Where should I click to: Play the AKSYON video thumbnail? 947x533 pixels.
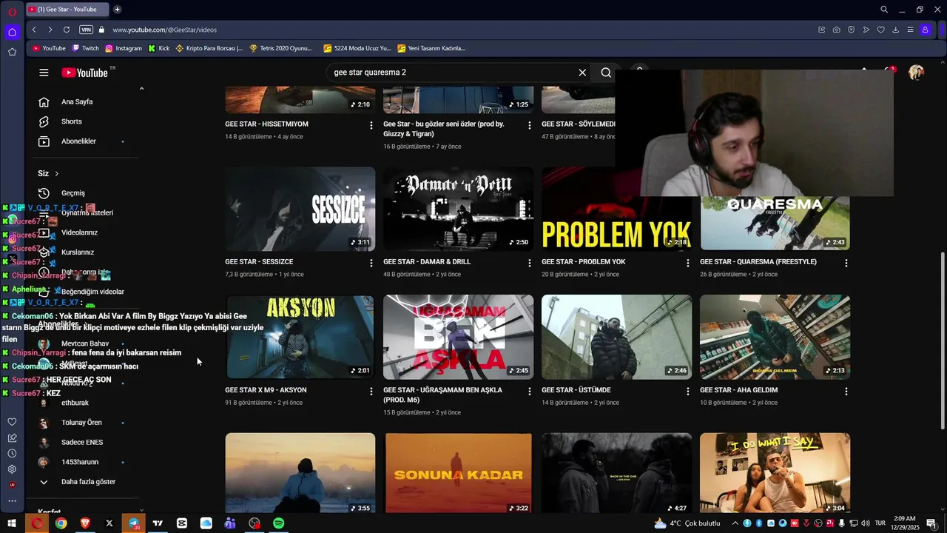(x=300, y=337)
